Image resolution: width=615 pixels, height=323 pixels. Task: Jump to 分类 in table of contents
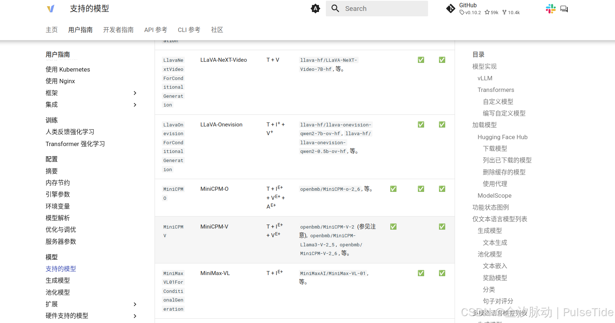point(489,290)
